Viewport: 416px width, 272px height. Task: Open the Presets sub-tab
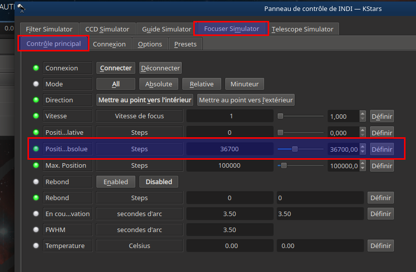pos(185,44)
